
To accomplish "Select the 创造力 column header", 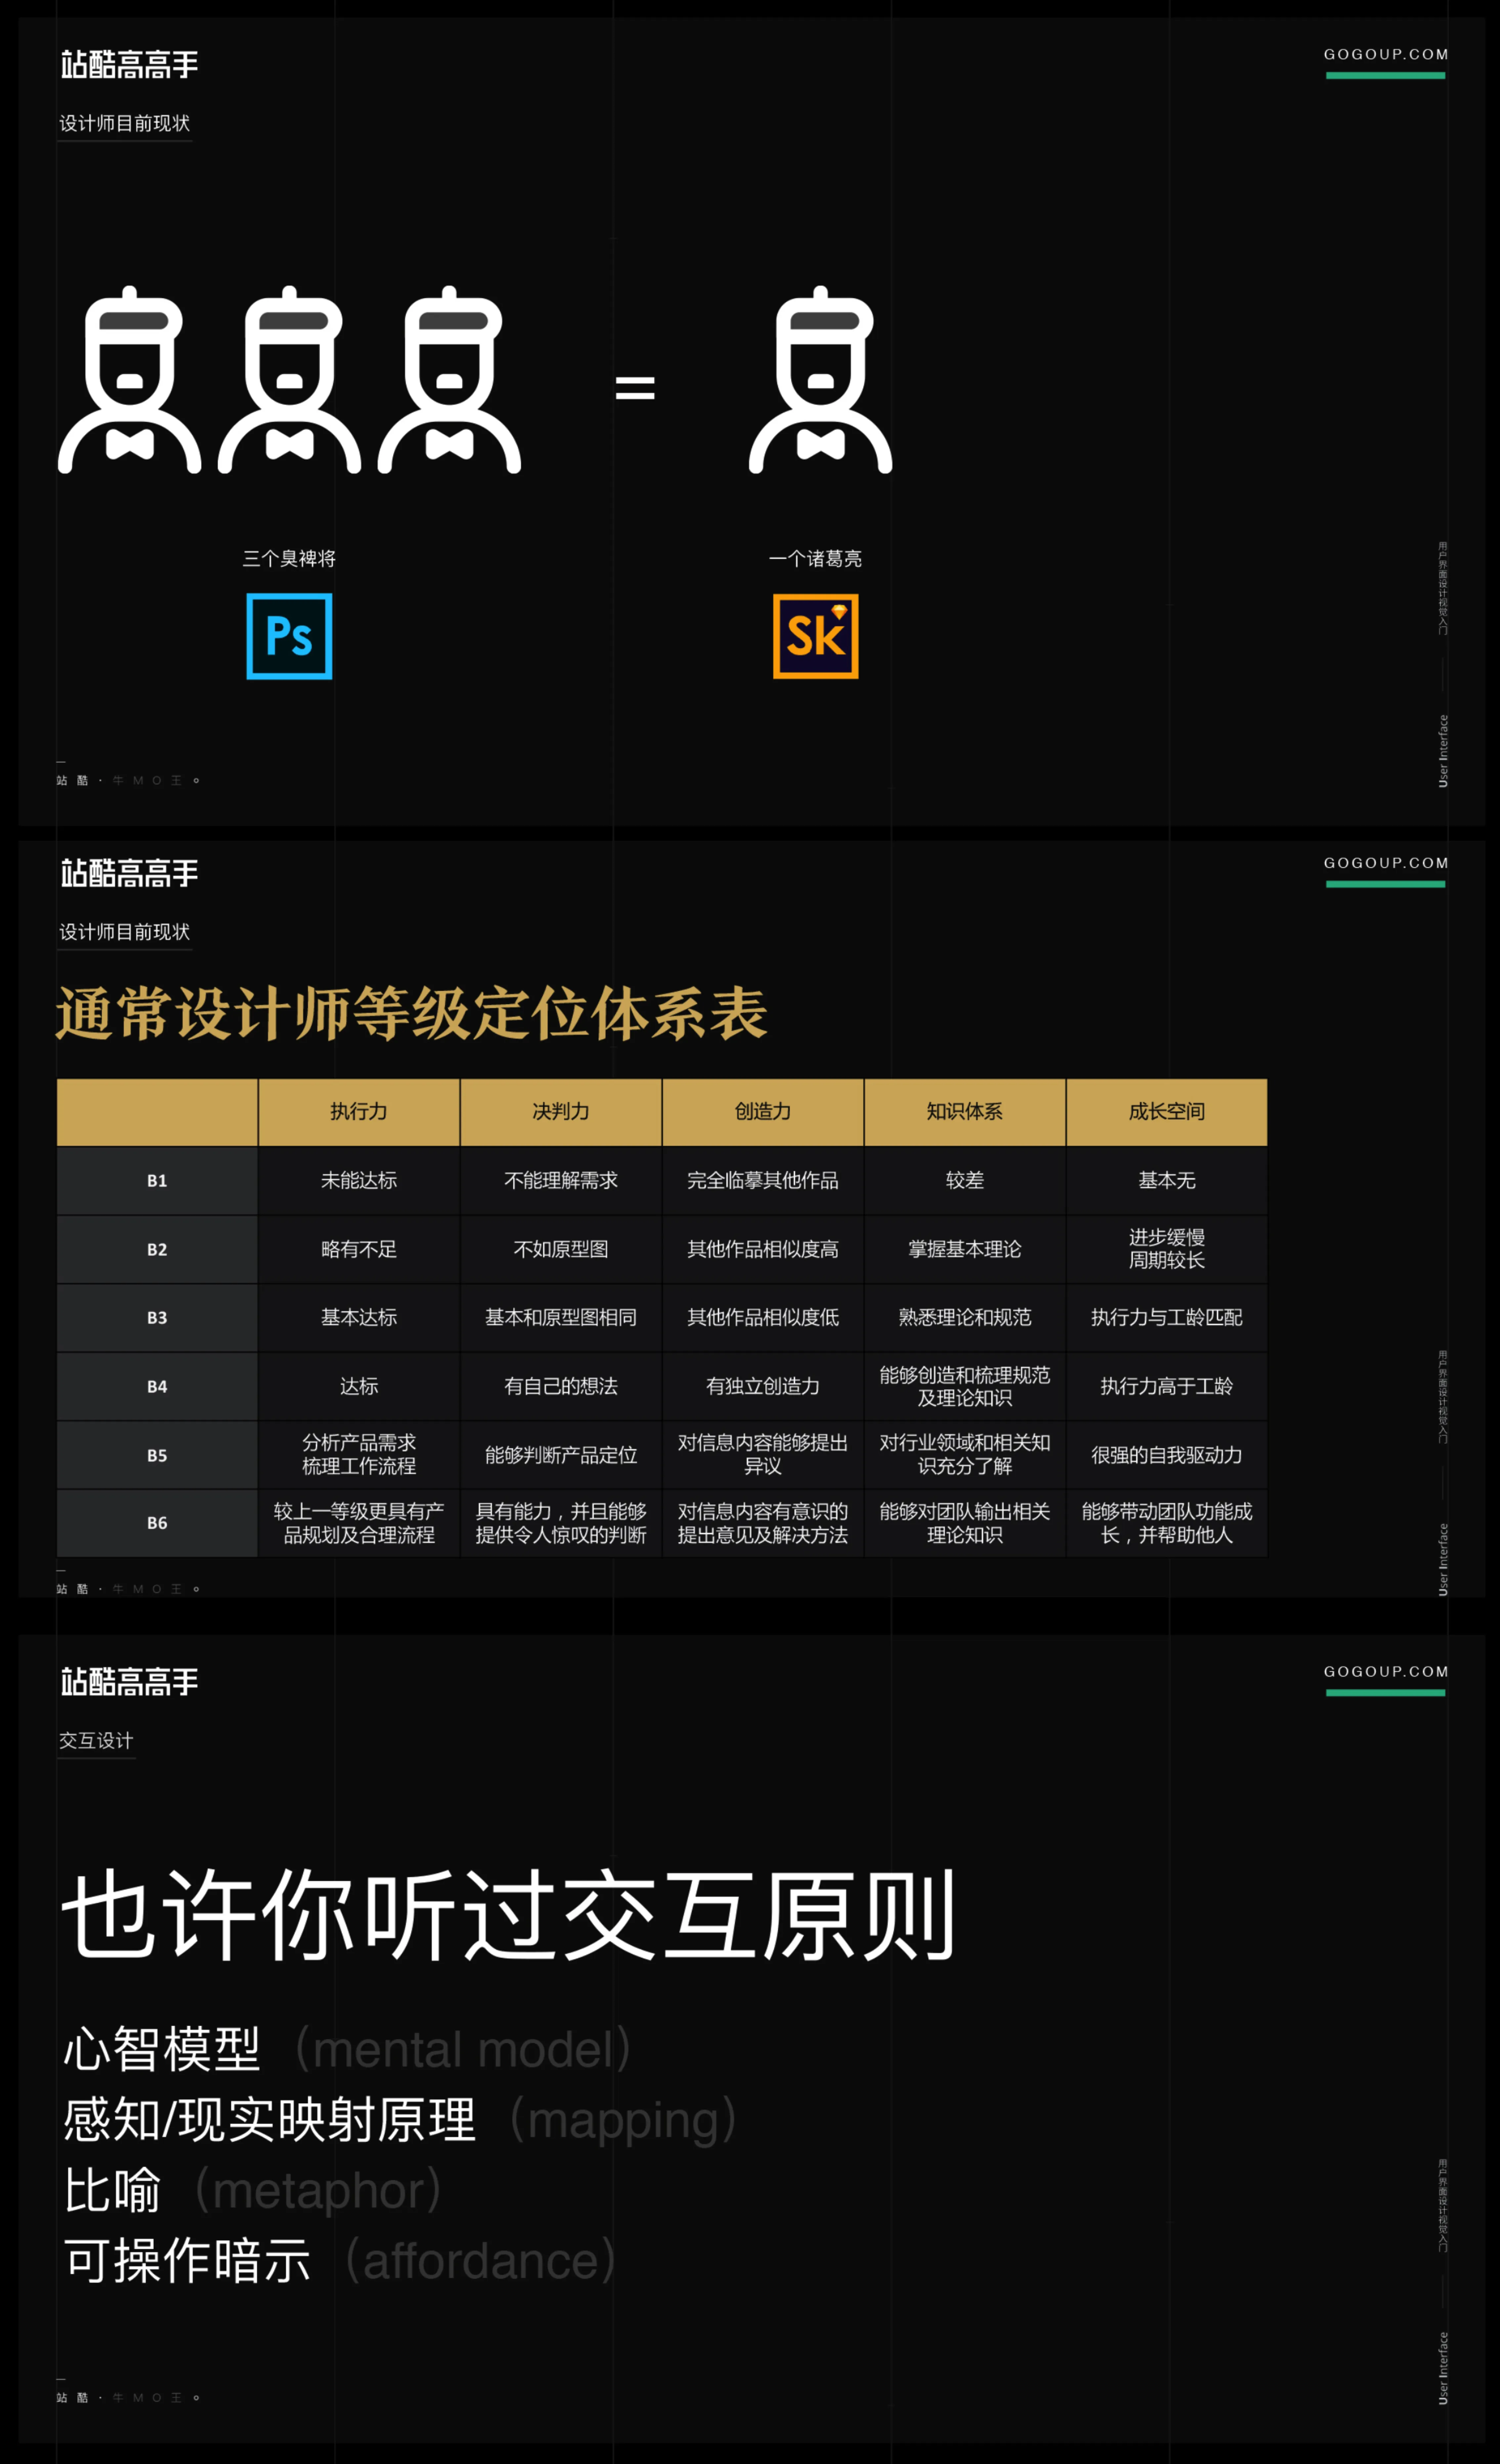I will point(762,1112).
